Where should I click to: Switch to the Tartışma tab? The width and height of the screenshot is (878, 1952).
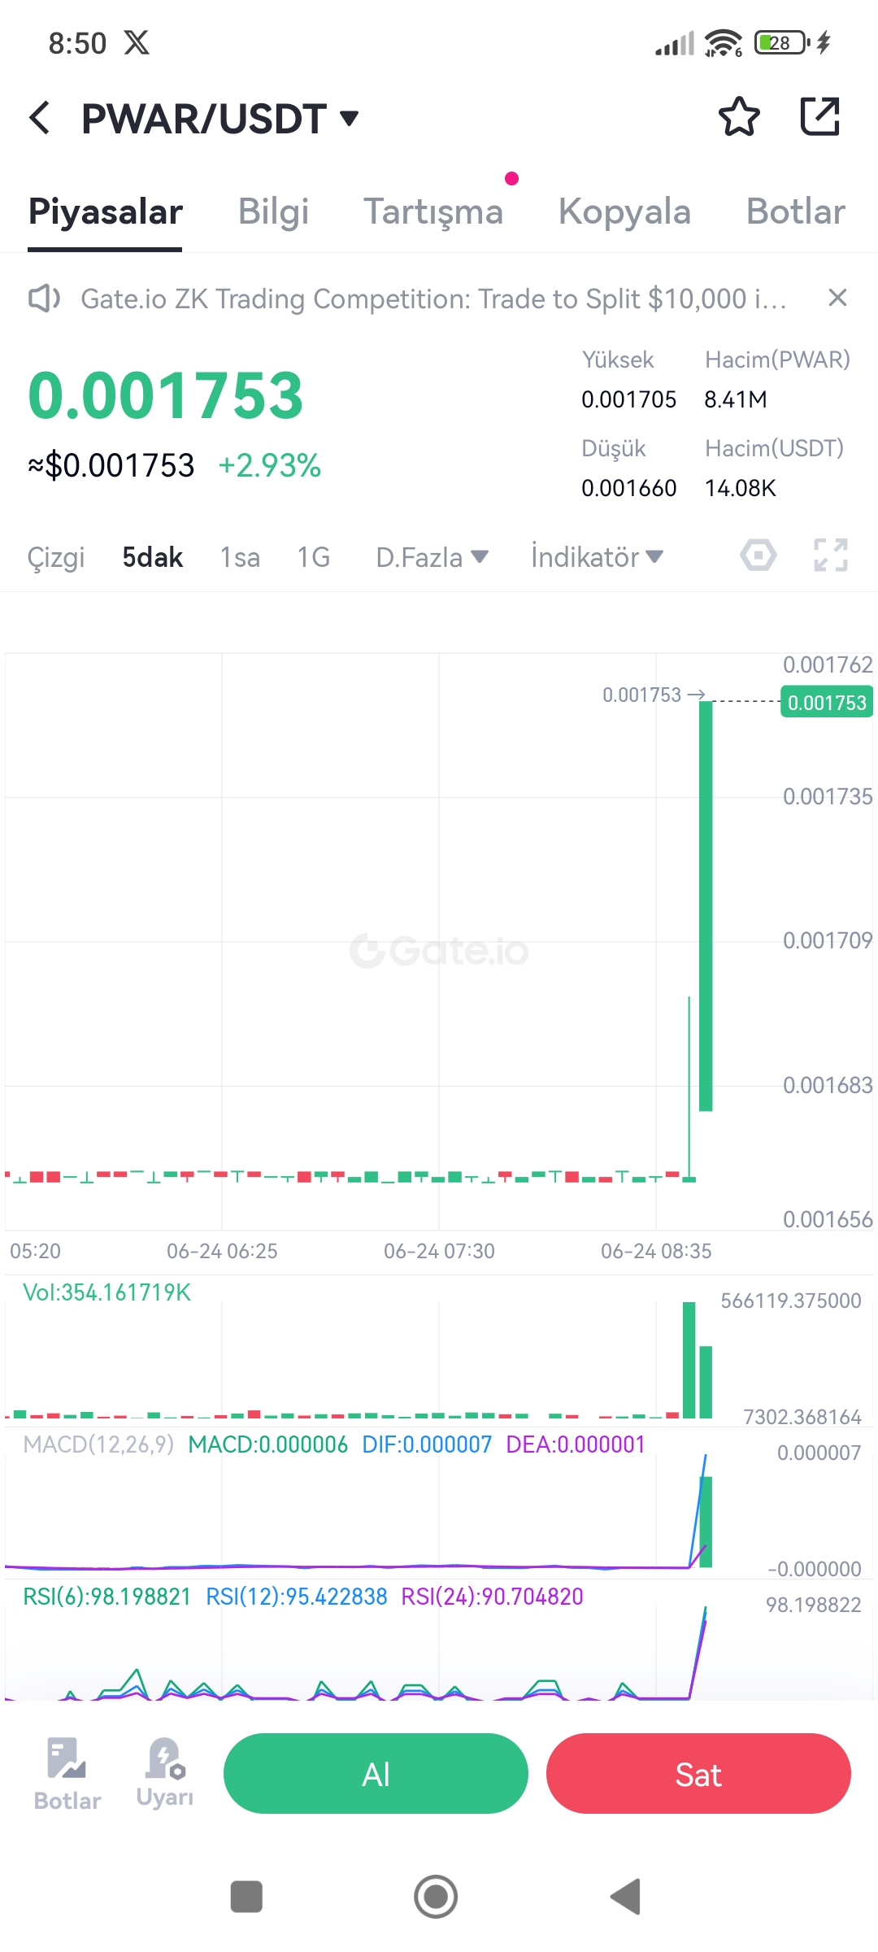pos(432,211)
